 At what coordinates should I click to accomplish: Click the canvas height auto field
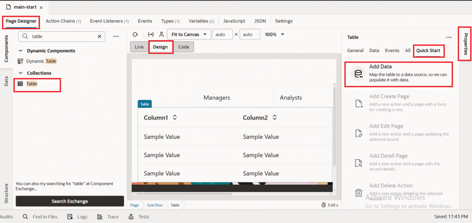coord(250,34)
